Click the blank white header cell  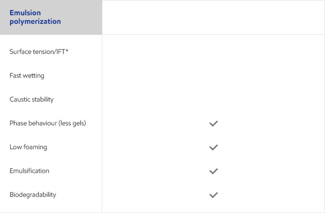214,17
